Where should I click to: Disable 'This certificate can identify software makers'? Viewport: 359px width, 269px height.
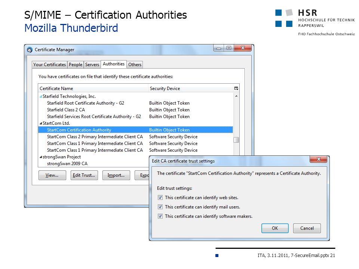point(160,216)
